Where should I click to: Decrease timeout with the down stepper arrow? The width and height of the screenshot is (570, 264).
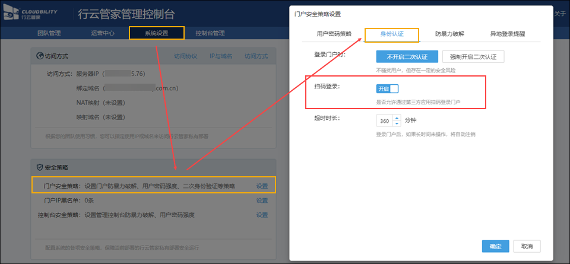coord(397,123)
